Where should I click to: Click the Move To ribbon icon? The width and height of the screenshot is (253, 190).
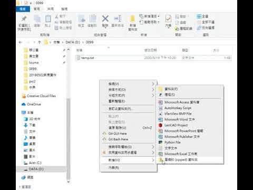[x=81, y=18]
